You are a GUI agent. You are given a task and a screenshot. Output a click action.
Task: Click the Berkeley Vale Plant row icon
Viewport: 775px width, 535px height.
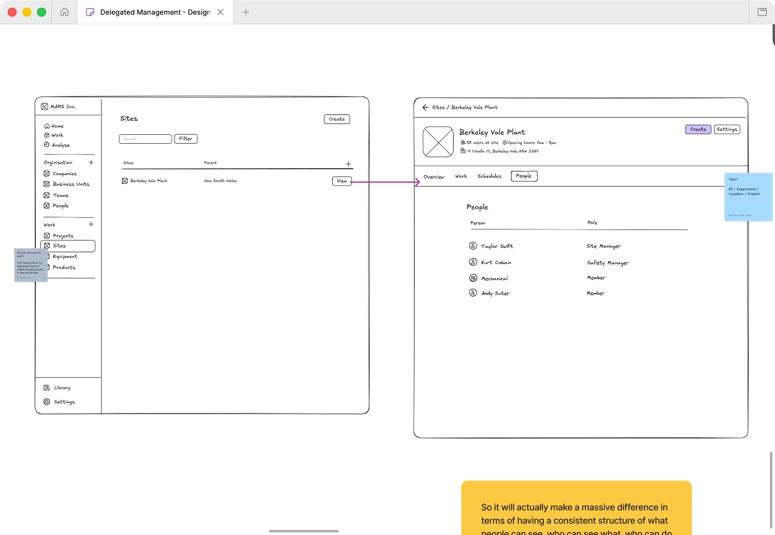(x=125, y=181)
